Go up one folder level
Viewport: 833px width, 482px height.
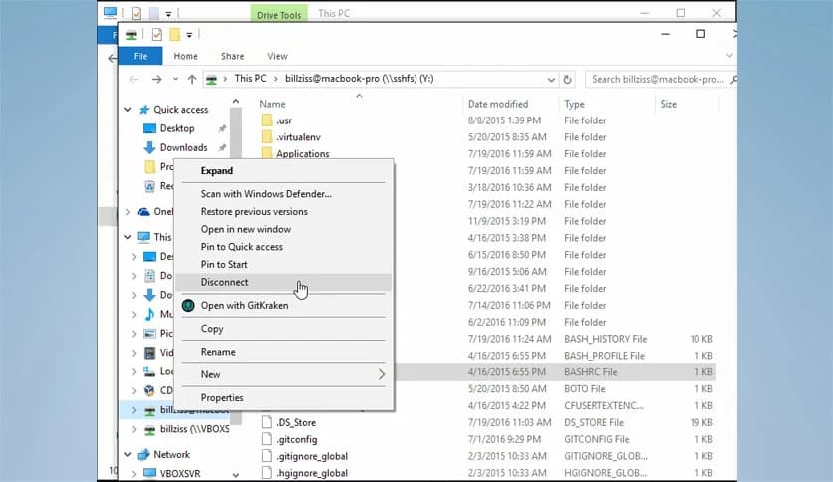[192, 79]
